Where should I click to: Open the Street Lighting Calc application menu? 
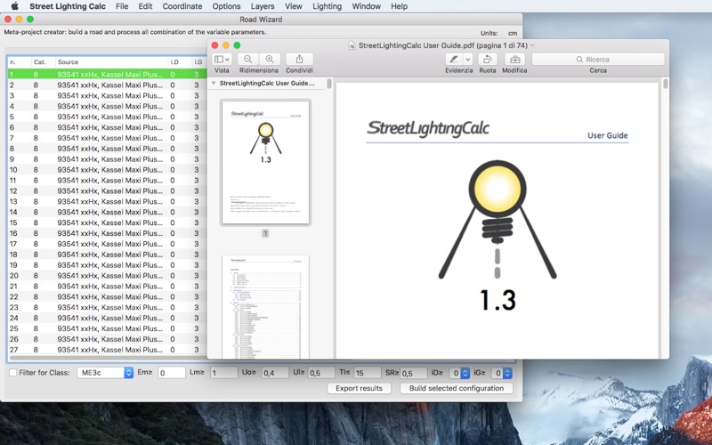(68, 6)
